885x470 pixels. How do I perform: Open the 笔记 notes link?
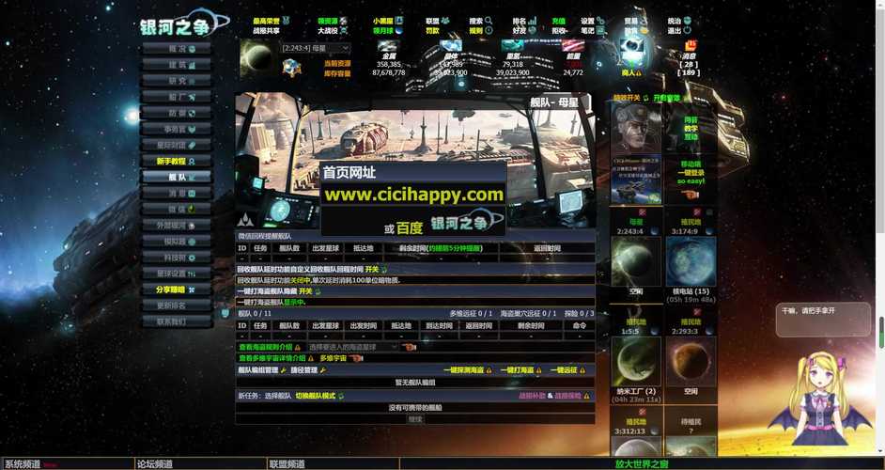click(593, 30)
